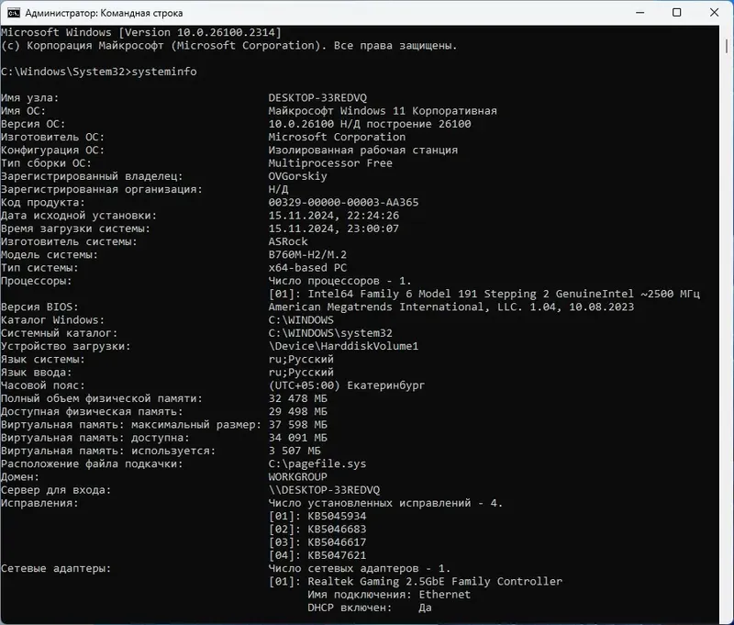Click the 'Multiprocessor Free' build type
Image resolution: width=734 pixels, height=625 pixels.
point(330,163)
